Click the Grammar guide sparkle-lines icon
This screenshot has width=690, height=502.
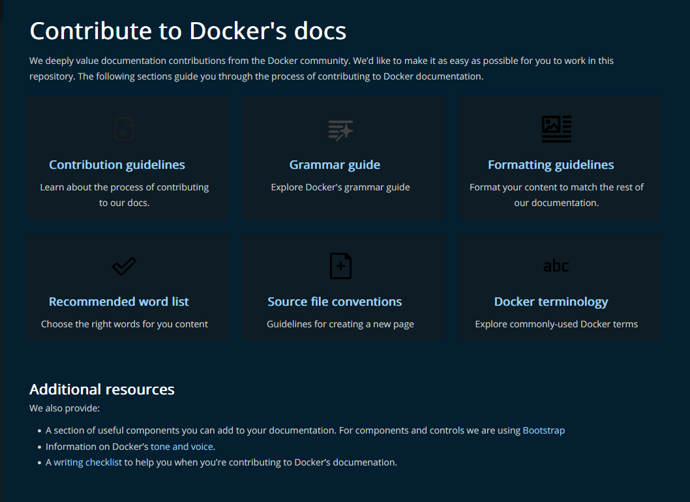340,130
